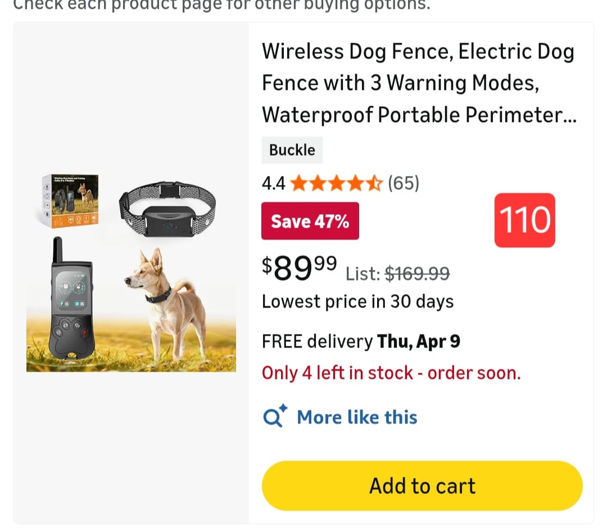Click the crossed-out $169.99 list price

click(x=416, y=274)
